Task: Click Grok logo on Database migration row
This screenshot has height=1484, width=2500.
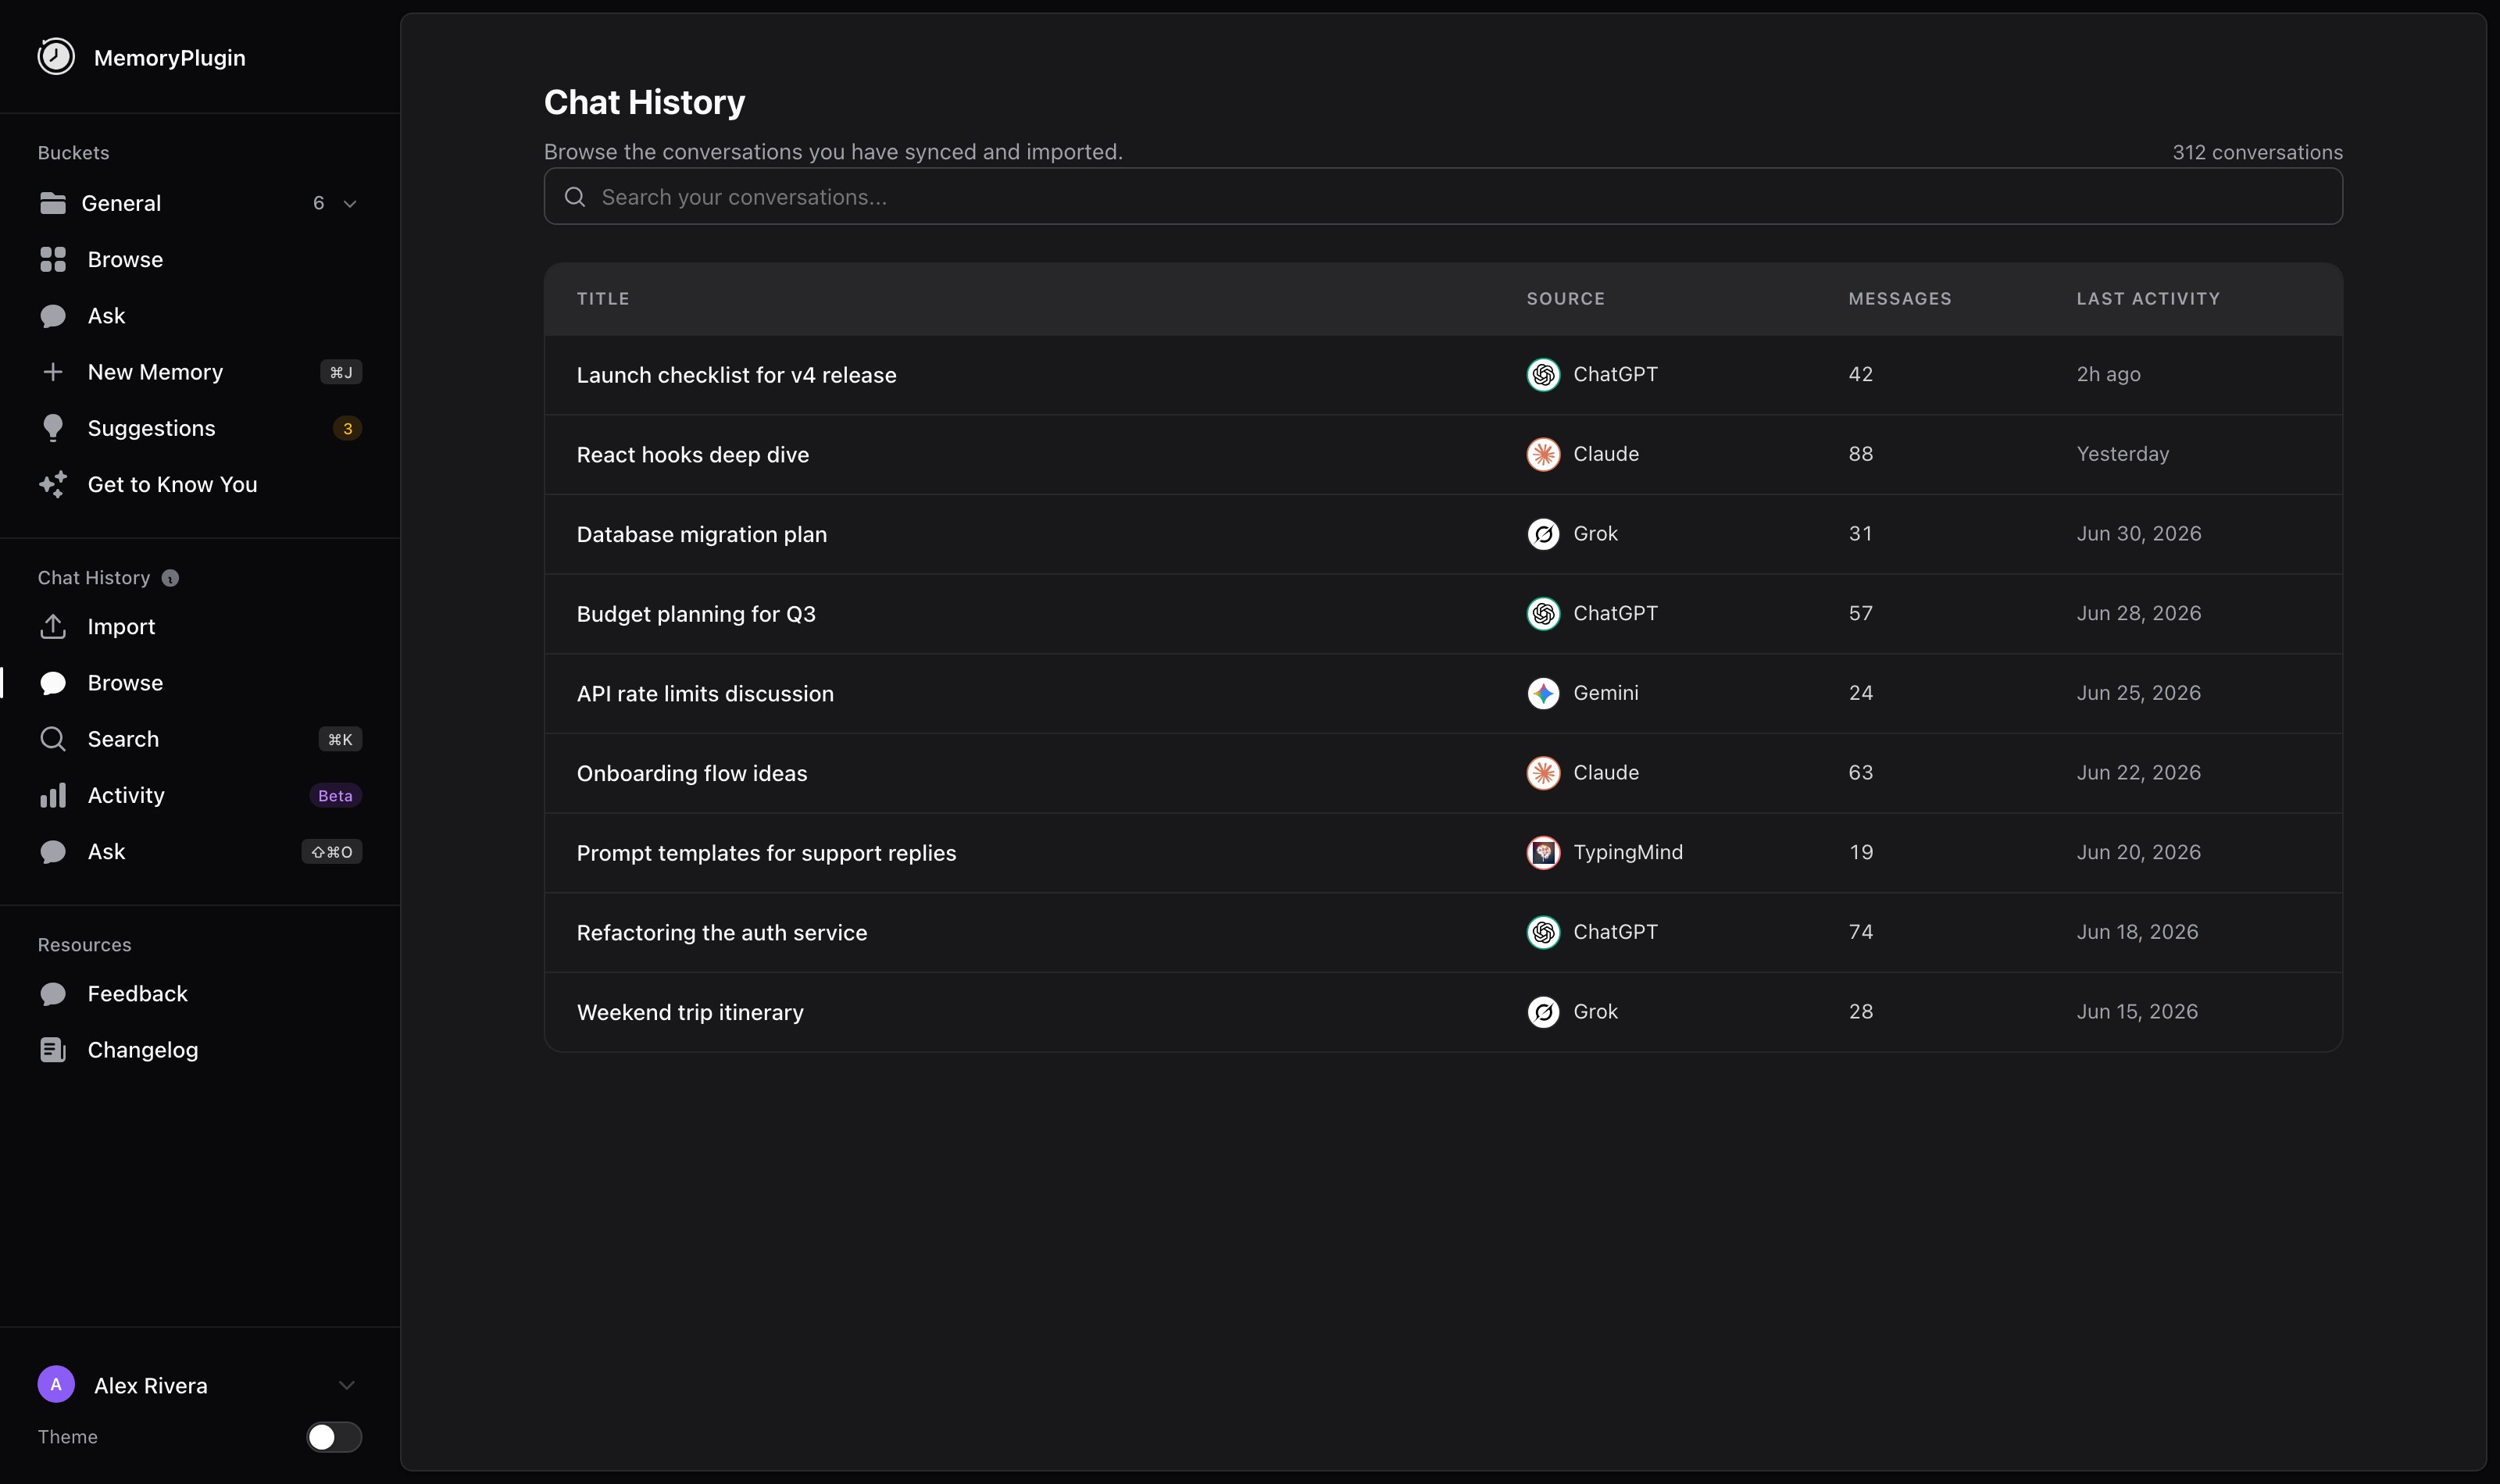Action: (x=1543, y=534)
